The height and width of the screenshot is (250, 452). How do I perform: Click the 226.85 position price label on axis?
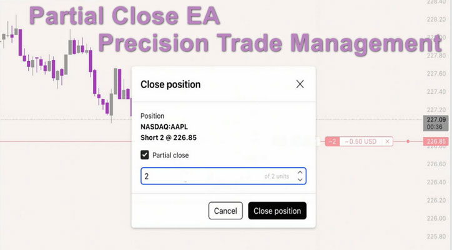(x=435, y=142)
